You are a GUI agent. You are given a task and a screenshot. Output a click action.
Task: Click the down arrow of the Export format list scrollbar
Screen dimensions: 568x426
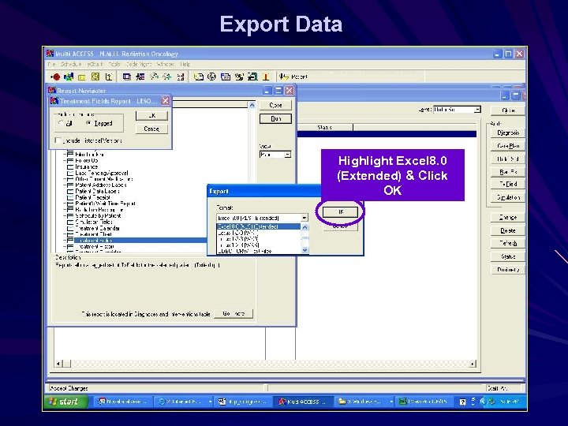pyautogui.click(x=305, y=250)
